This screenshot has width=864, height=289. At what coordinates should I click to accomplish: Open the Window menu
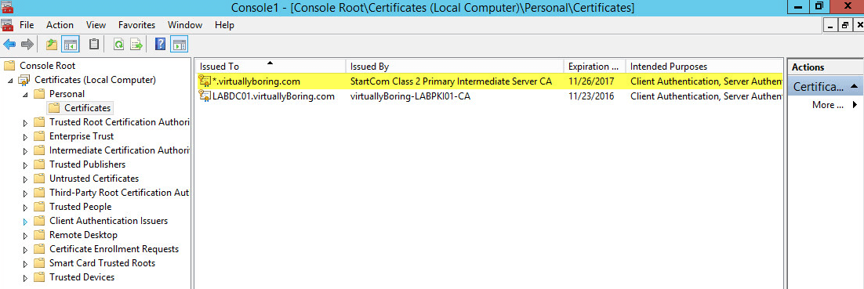(x=184, y=25)
